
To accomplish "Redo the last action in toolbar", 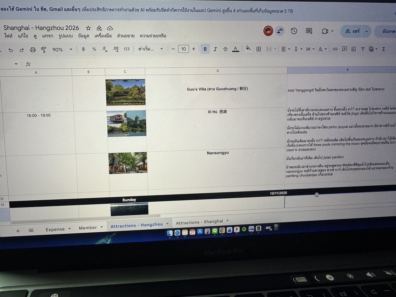I will pyautogui.click(x=21, y=49).
